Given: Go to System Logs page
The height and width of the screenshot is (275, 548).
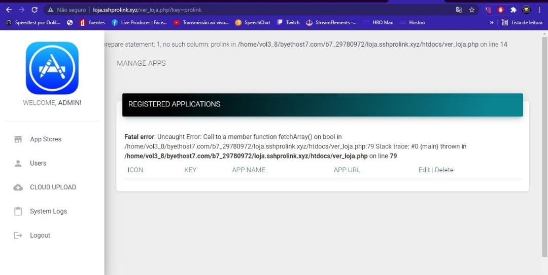Looking at the screenshot, I should 48,211.
